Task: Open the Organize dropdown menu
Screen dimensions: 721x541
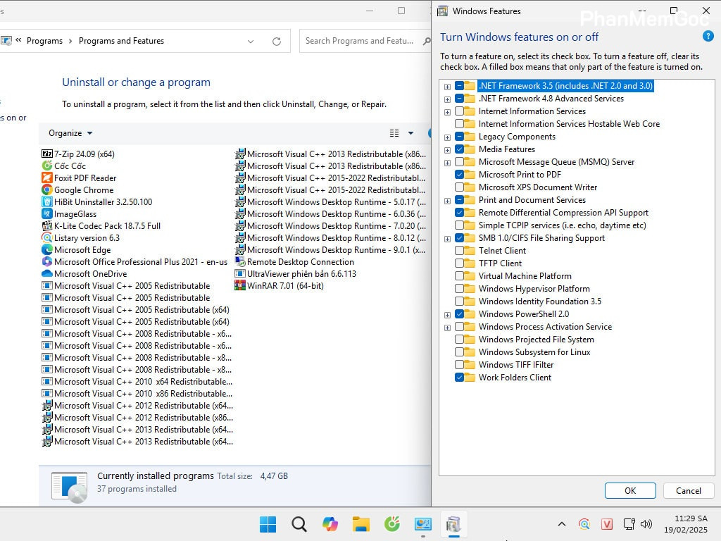Action: (69, 132)
